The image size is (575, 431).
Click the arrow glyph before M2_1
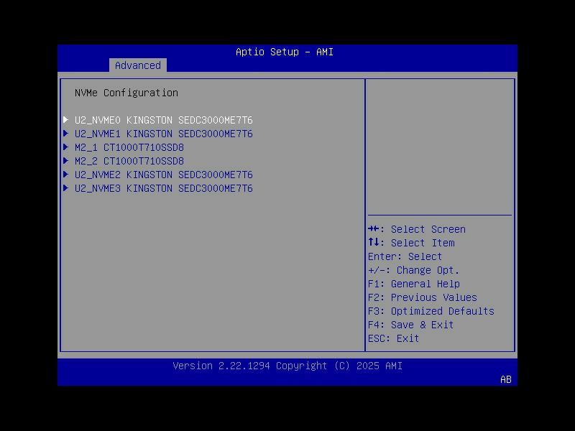click(x=66, y=147)
